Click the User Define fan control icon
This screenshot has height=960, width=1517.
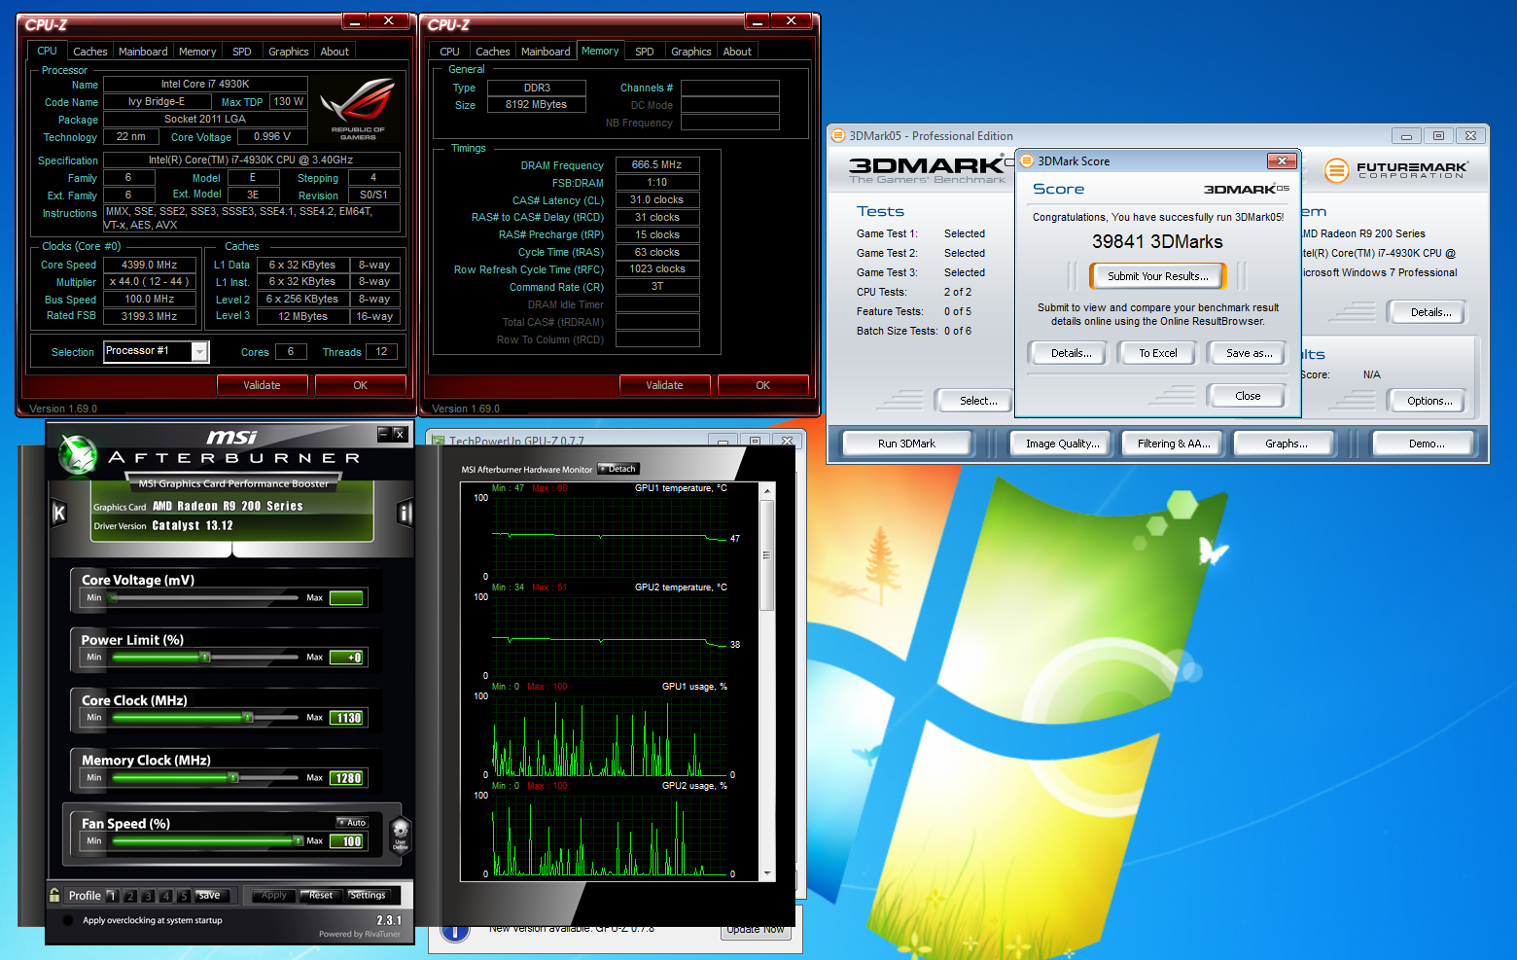pyautogui.click(x=401, y=835)
